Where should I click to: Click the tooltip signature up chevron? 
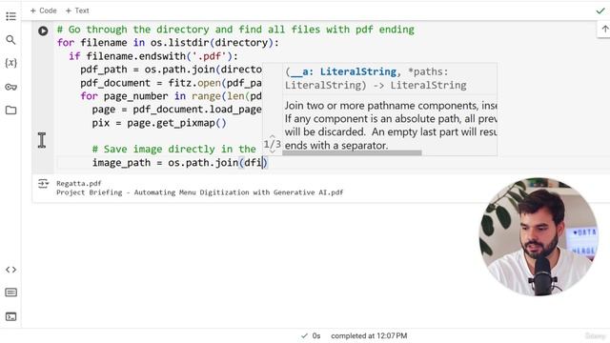[x=273, y=137]
